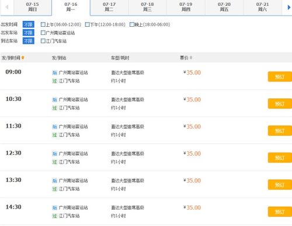Click 不限 for departure time filter
292x226 pixels.
[x=29, y=24]
